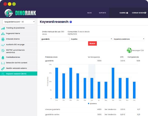The width and height of the screenshot is (148, 116).
Task: Click the Detección de thin content brackets icon
Action: (3, 63)
